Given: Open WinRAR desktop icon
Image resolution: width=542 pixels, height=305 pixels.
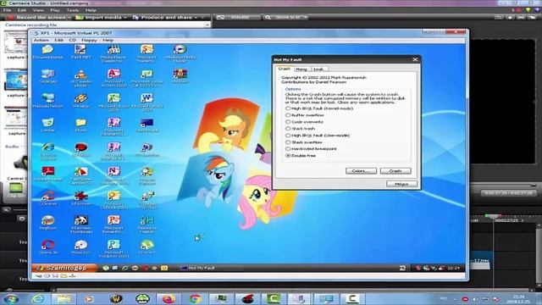Looking at the screenshot, I should click(x=180, y=76).
